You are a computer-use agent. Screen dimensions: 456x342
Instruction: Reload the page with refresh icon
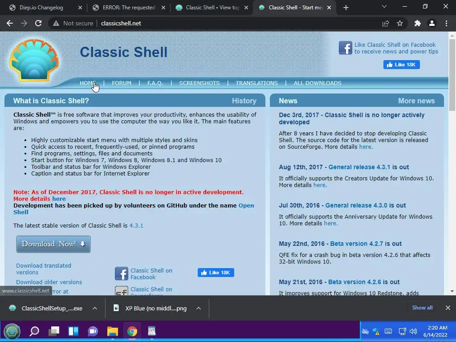38,23
